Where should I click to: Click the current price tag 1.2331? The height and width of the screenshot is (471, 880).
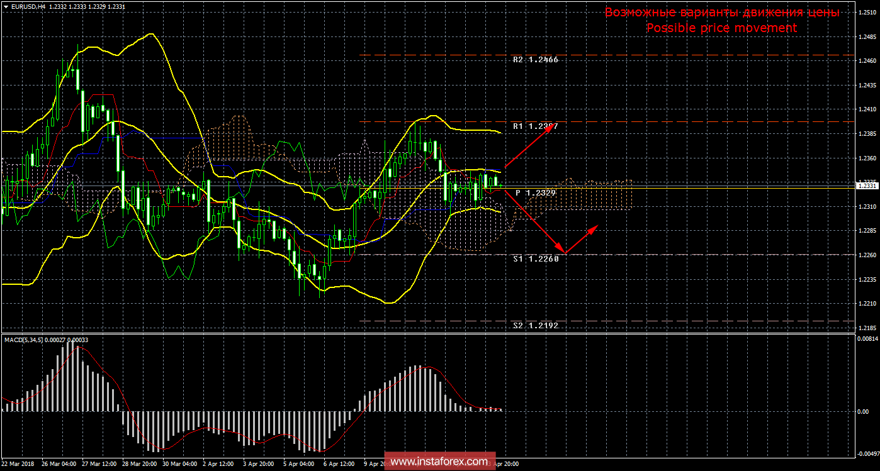click(x=867, y=186)
